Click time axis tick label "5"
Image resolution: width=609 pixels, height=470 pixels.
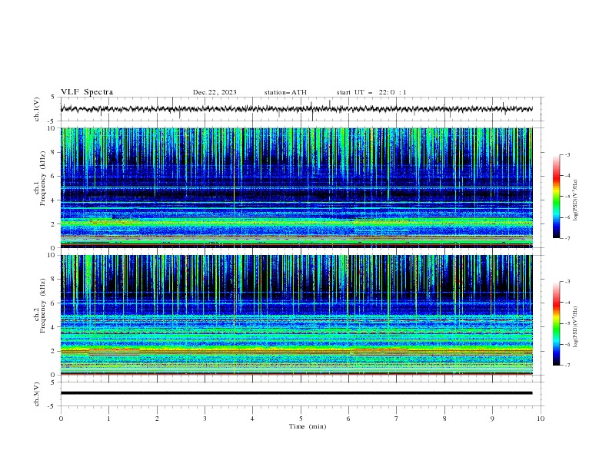click(x=301, y=419)
